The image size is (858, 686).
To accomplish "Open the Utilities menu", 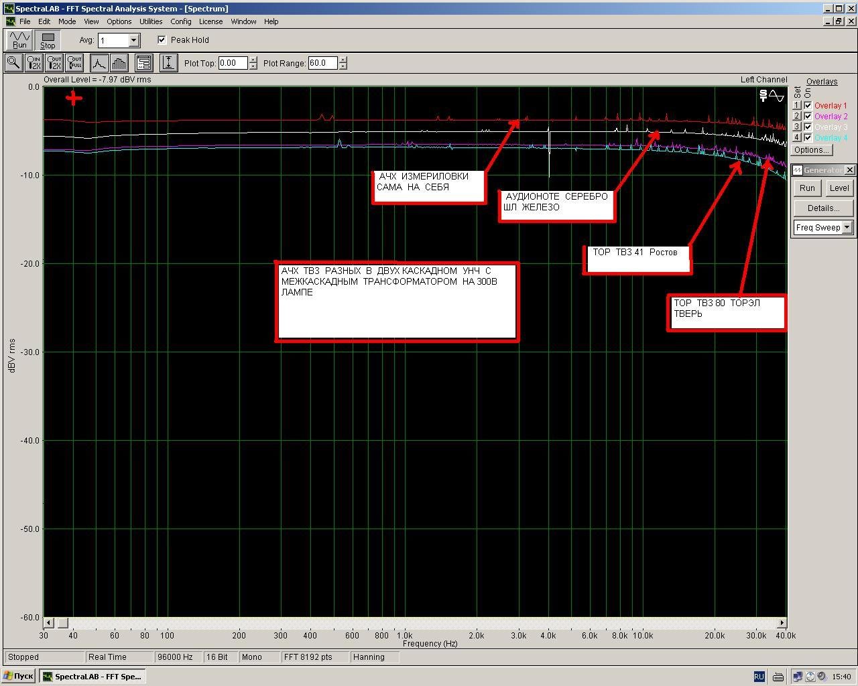I will [151, 21].
